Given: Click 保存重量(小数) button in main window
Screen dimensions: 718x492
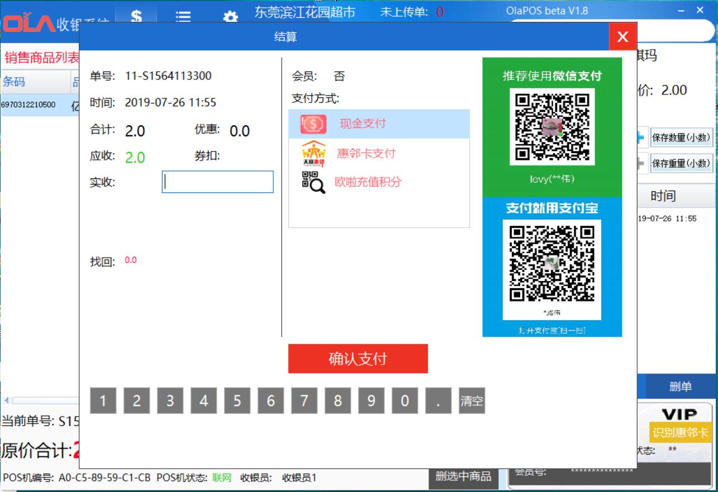Looking at the screenshot, I should pos(682,163).
